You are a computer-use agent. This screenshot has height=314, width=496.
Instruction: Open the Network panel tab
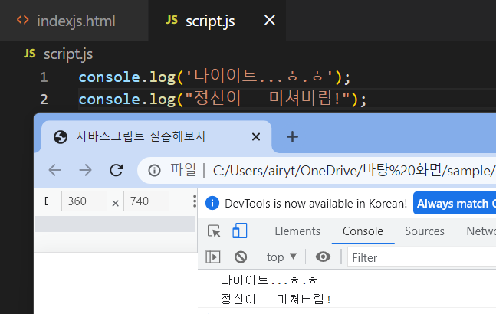(481, 231)
